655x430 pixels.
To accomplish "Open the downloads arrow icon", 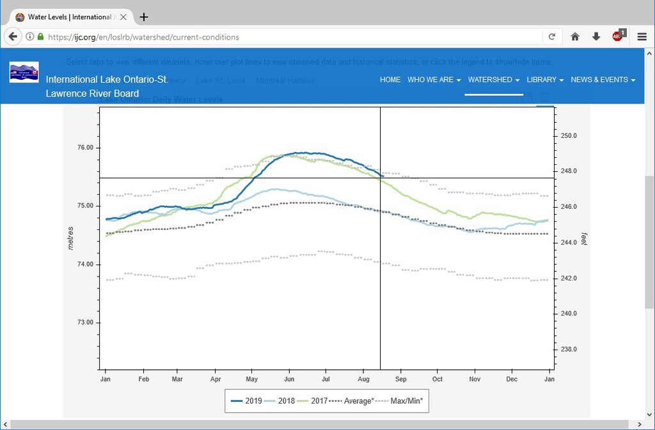I will pyautogui.click(x=596, y=37).
